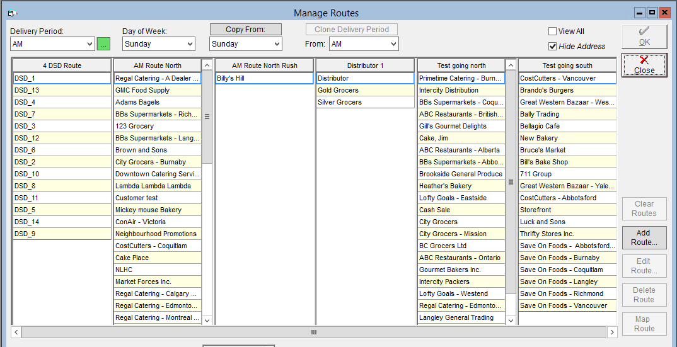This screenshot has width=677, height=347.
Task: Open the Delivery Period dropdown
Action: tap(90, 44)
